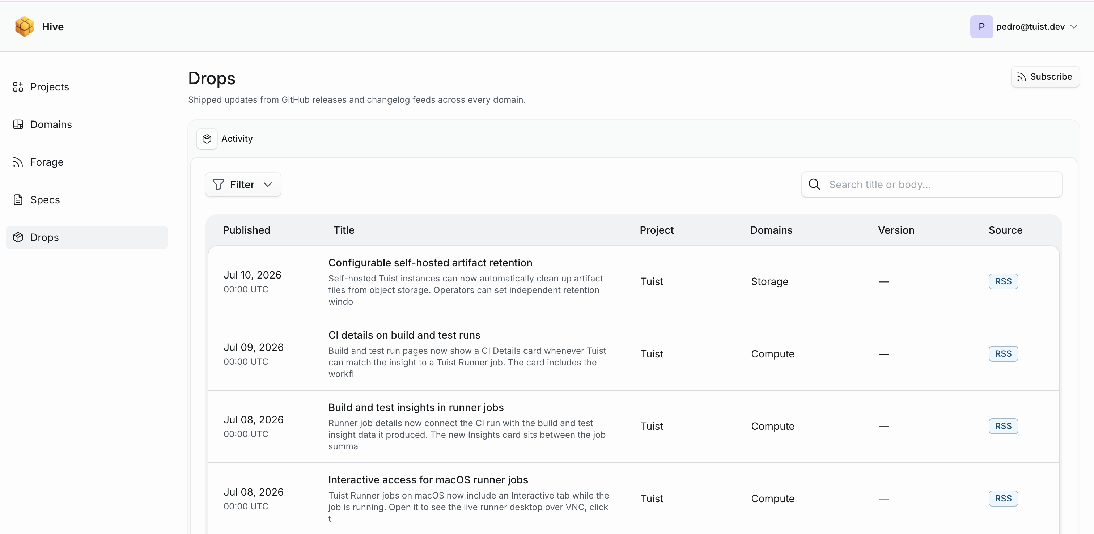Click the RSS feed icon on Subscribe
This screenshot has height=534, width=1094.
point(1021,77)
